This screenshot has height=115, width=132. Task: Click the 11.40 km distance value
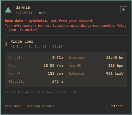[115, 58]
